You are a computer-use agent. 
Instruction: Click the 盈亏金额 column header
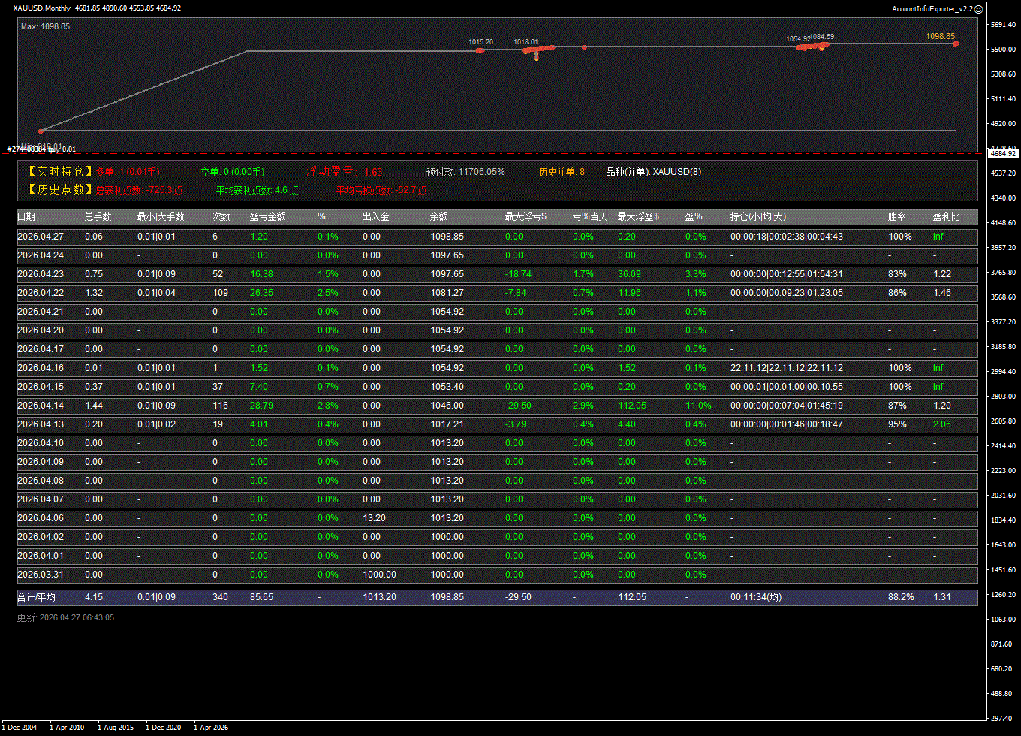(267, 217)
